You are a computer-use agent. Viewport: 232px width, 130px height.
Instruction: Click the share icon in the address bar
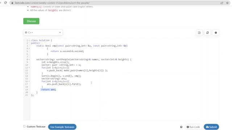coord(221,3)
